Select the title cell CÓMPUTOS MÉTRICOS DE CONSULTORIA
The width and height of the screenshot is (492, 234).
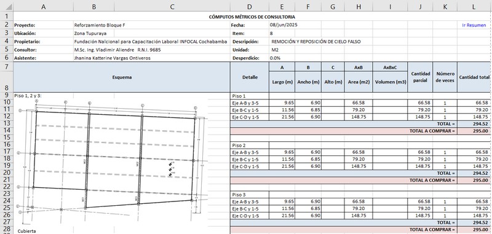point(252,17)
